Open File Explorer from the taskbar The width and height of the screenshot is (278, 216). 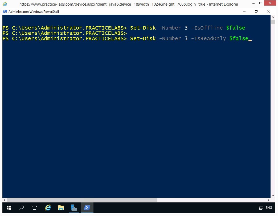tap(61, 207)
